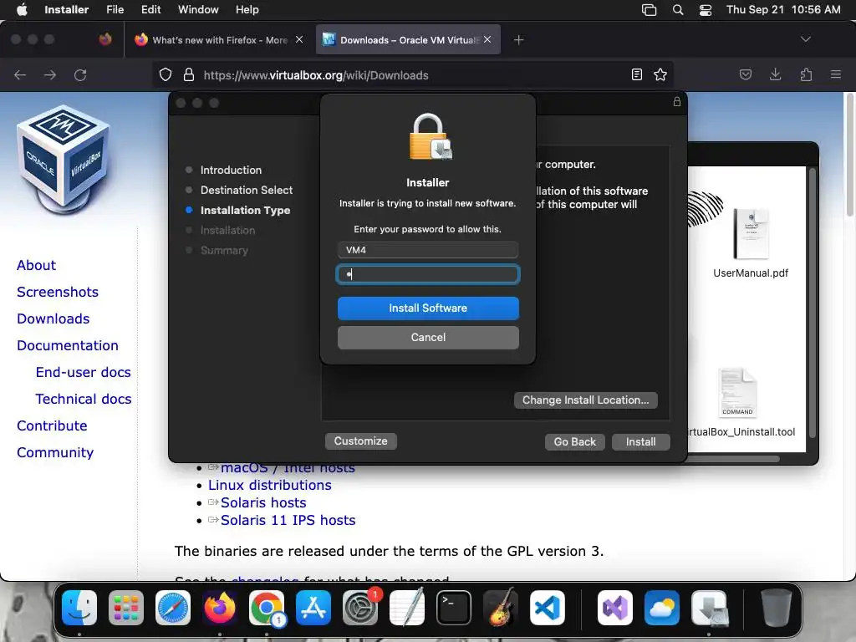Click the Save to Pocket icon
The width and height of the screenshot is (856, 642).
tap(746, 74)
